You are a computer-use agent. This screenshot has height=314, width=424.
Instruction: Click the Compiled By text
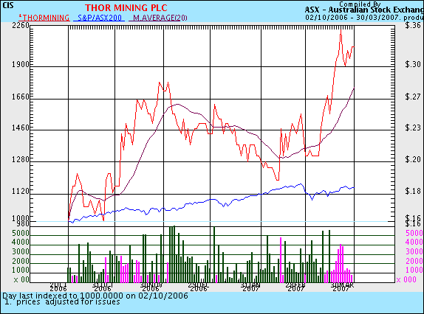click(x=360, y=4)
